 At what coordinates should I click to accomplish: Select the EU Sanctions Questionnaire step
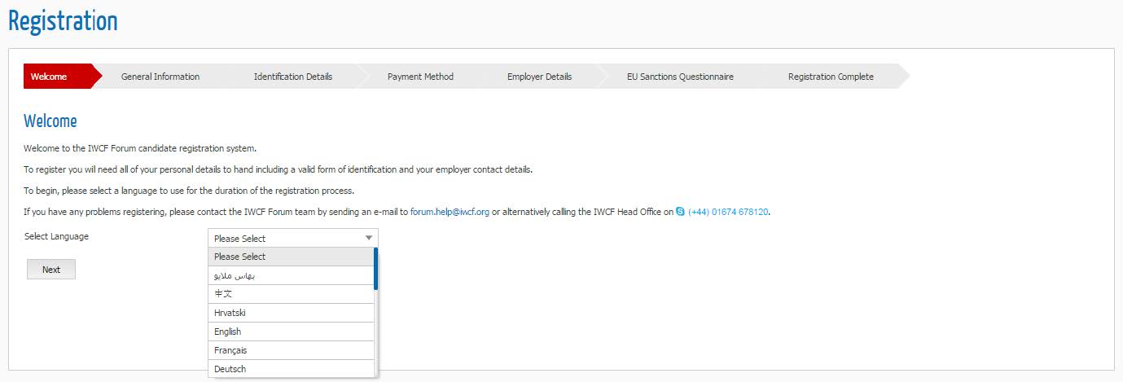[680, 77]
